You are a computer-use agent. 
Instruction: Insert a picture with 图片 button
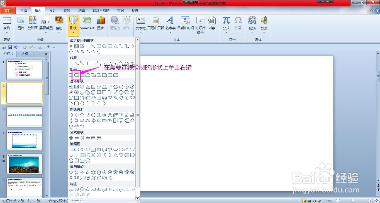pyautogui.click(x=21, y=23)
